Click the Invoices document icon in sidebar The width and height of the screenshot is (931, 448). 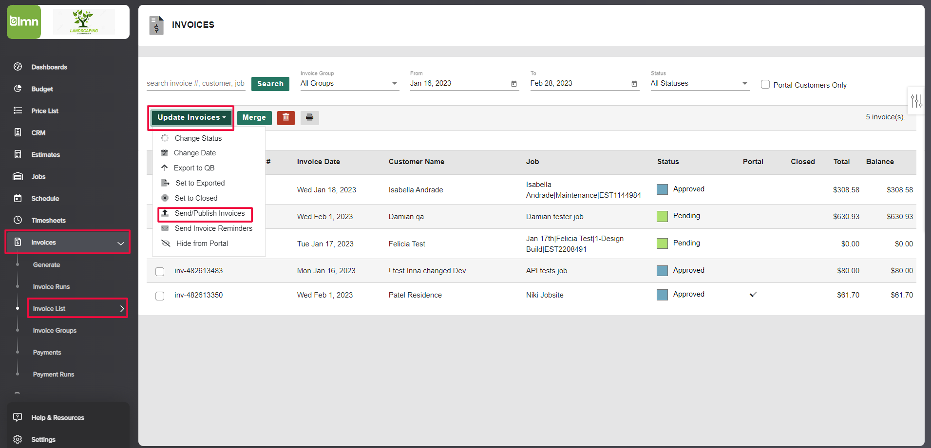(18, 242)
